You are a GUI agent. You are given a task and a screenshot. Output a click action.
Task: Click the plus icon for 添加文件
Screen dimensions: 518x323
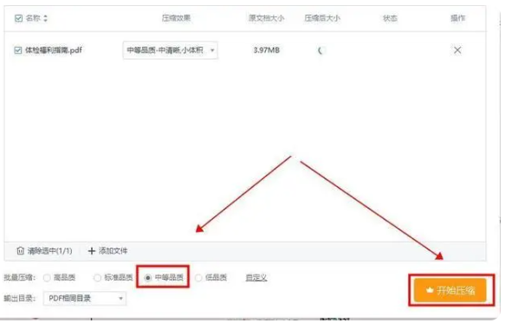click(x=92, y=251)
